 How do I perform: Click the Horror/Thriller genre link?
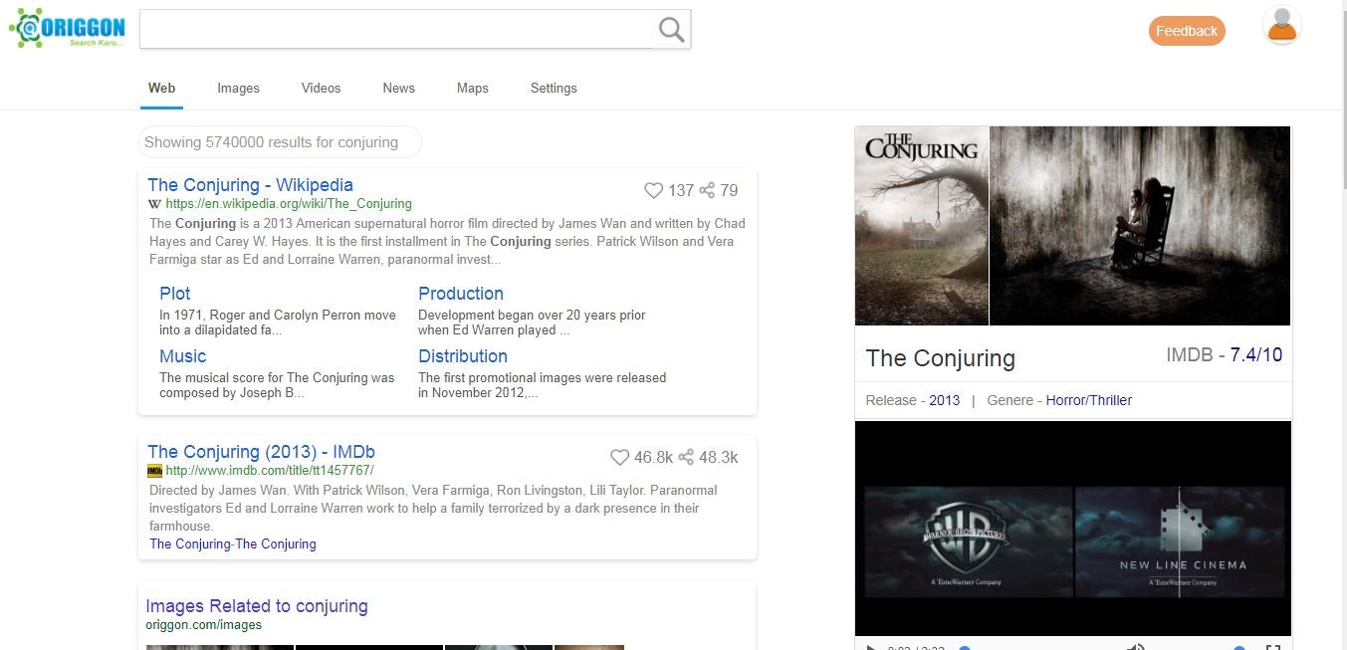[1089, 400]
